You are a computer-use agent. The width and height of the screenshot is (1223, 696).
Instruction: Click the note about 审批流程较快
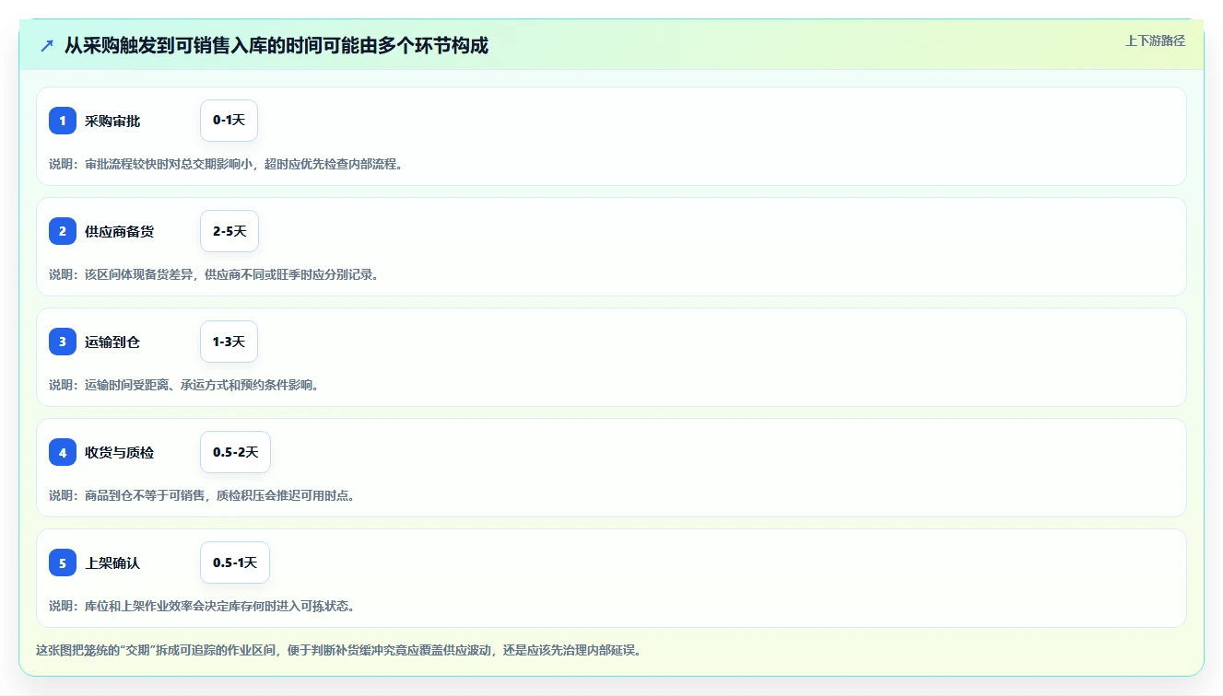pyautogui.click(x=226, y=164)
